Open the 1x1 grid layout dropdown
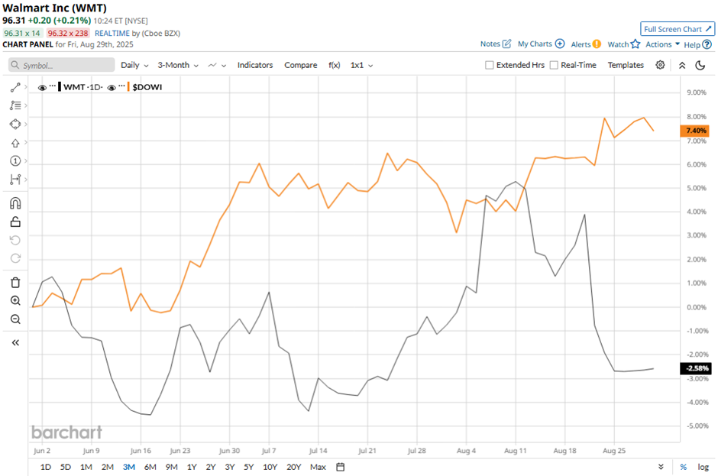This screenshot has height=476, width=718. (x=361, y=65)
